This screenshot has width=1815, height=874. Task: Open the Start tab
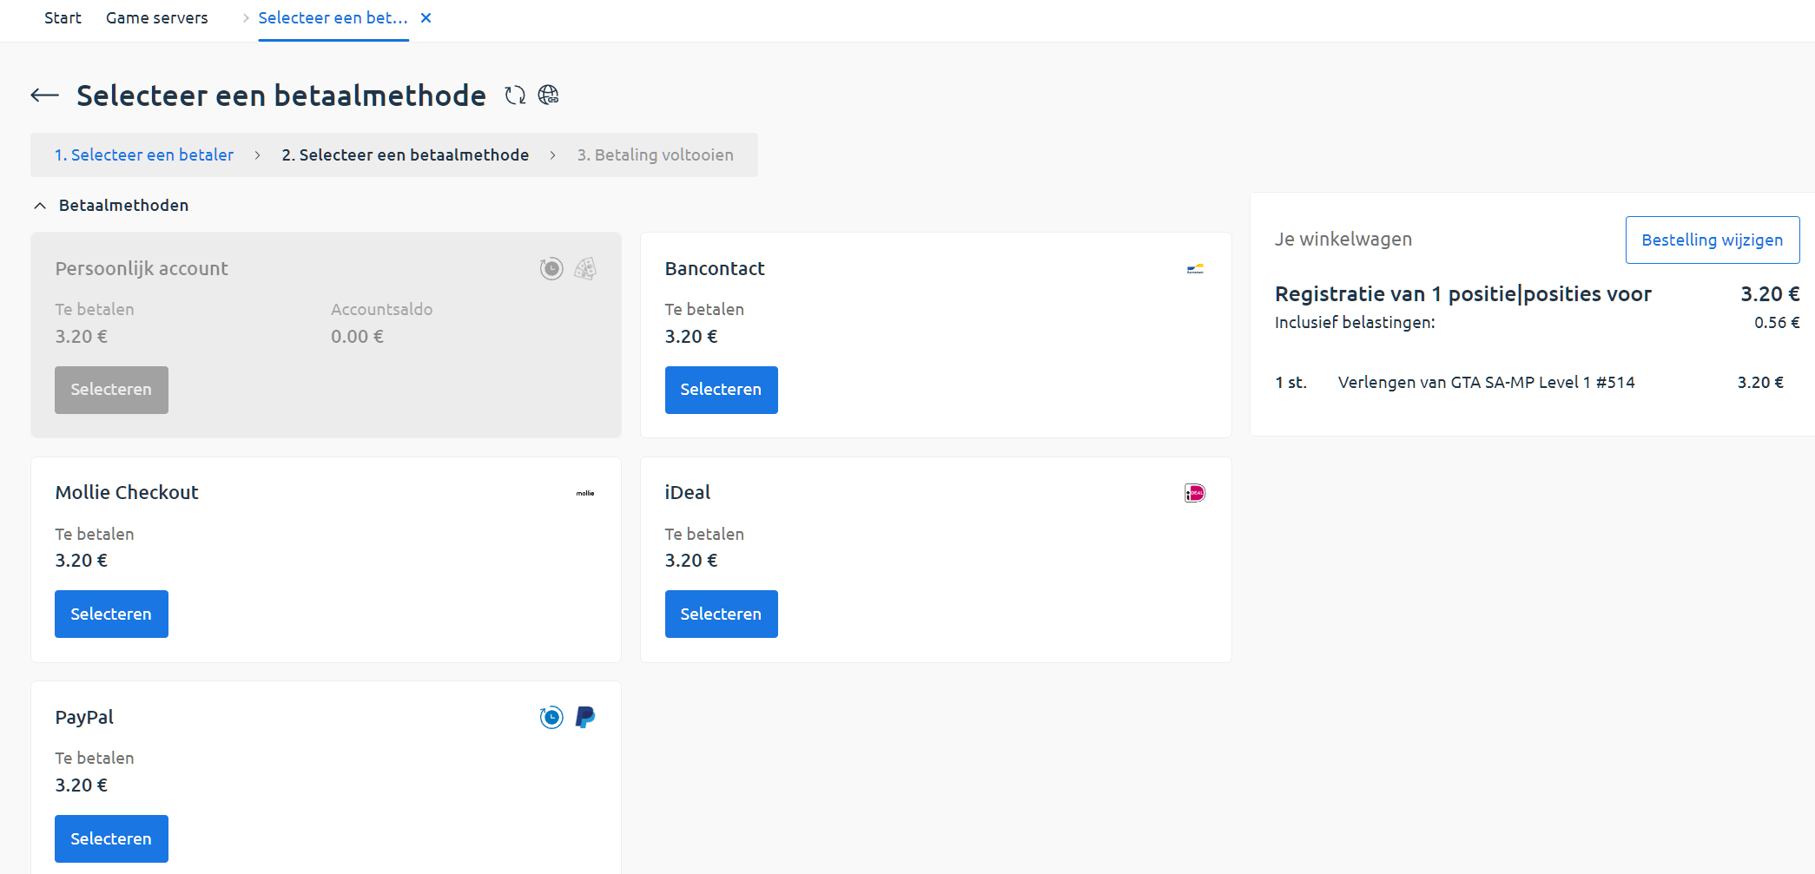pos(63,18)
